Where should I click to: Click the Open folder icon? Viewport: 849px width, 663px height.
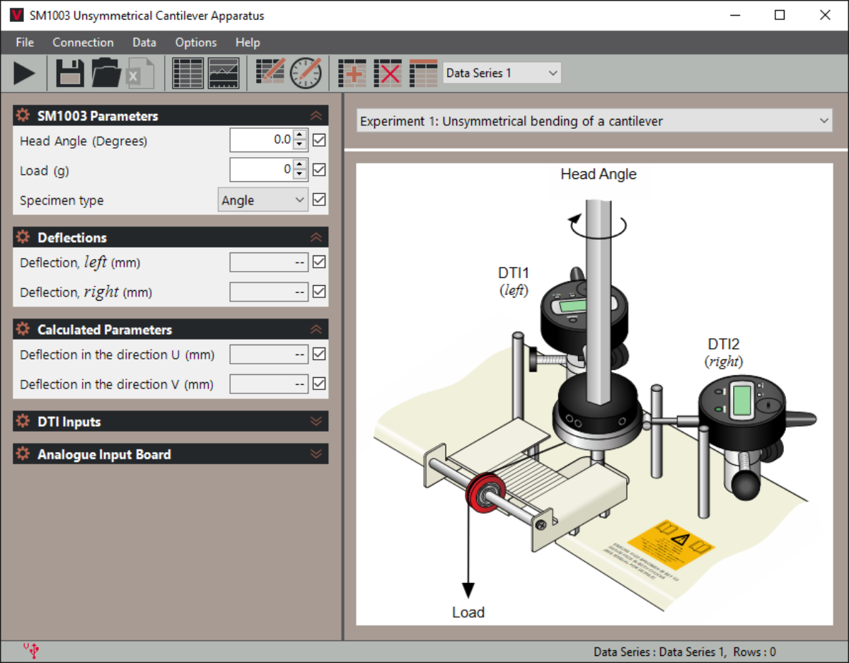106,73
